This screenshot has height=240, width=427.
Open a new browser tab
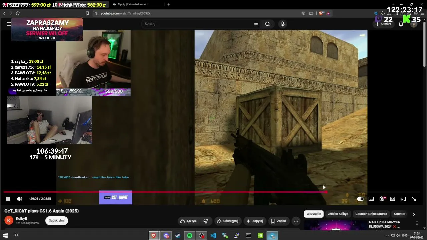(168, 4)
